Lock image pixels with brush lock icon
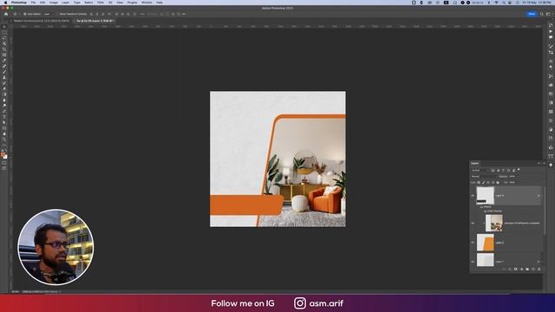 coord(484,183)
